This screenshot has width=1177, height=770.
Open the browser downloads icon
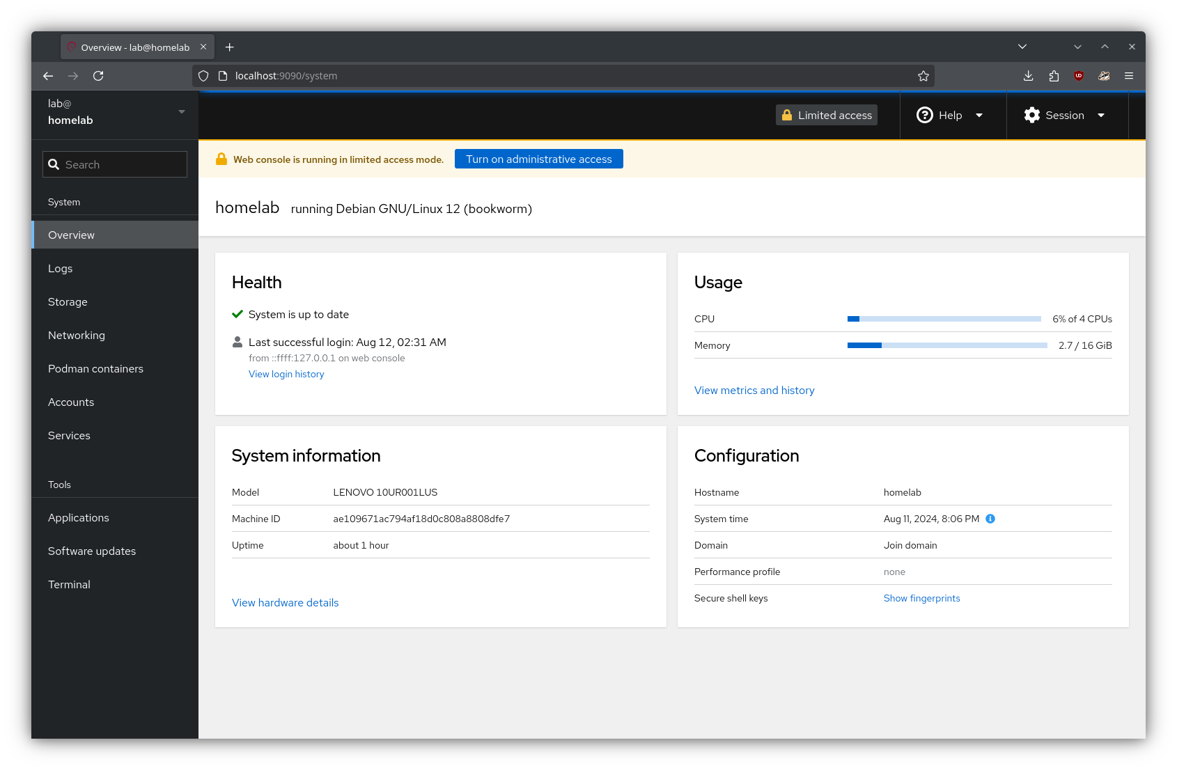(x=1028, y=76)
